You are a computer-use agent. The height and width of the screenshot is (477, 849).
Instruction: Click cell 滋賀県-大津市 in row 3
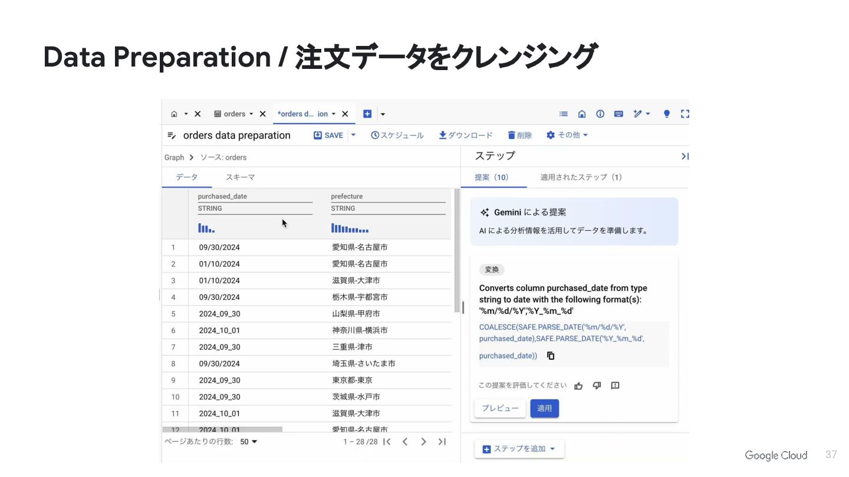coord(356,280)
